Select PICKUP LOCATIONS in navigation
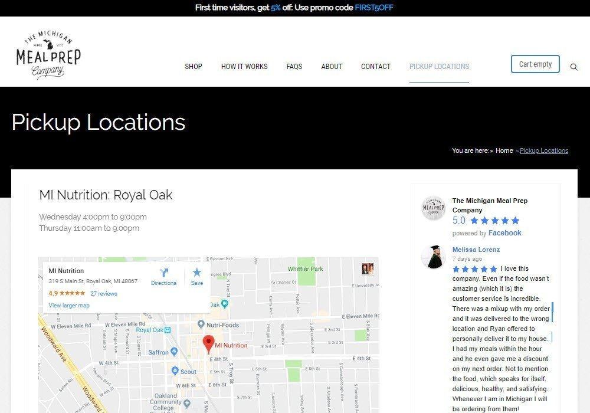This screenshot has height=413, width=590. [439, 67]
